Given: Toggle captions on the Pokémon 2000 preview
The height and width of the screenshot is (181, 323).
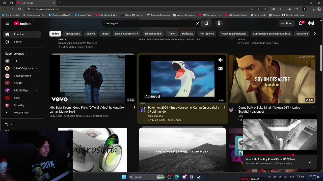Looking at the screenshot, I should click(220, 69).
